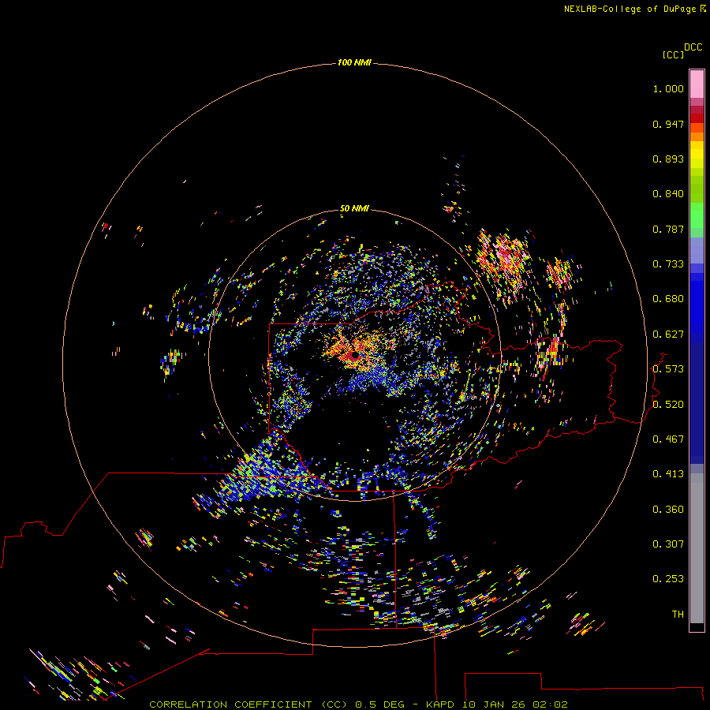Click the 0.627 scale value
Screen dimensions: 710x710
[668, 334]
